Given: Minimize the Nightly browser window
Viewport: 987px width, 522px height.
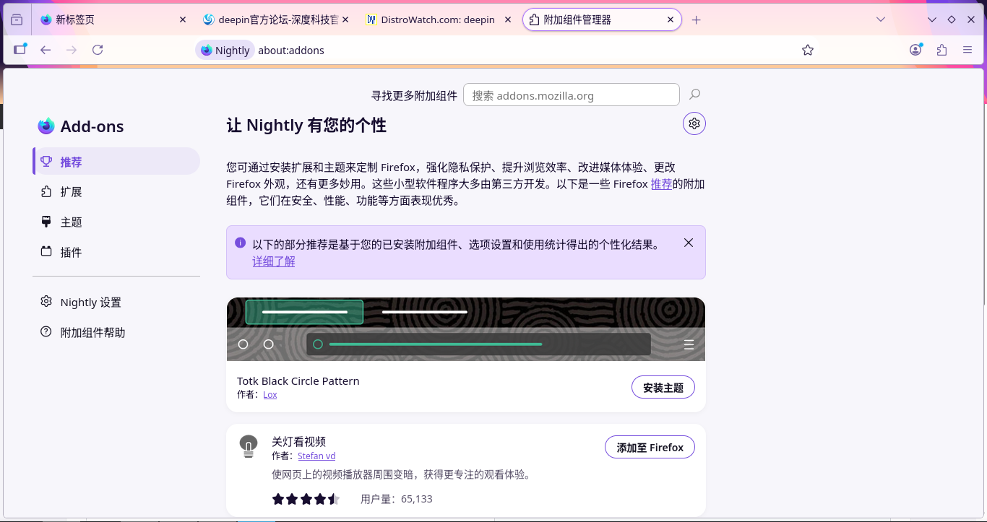Looking at the screenshot, I should point(932,20).
